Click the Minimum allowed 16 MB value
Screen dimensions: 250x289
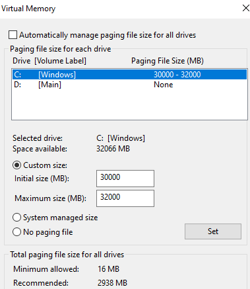point(108,269)
